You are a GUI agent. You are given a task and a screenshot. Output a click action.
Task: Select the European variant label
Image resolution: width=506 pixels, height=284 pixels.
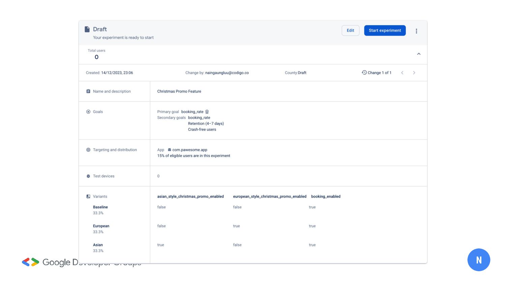(101, 226)
